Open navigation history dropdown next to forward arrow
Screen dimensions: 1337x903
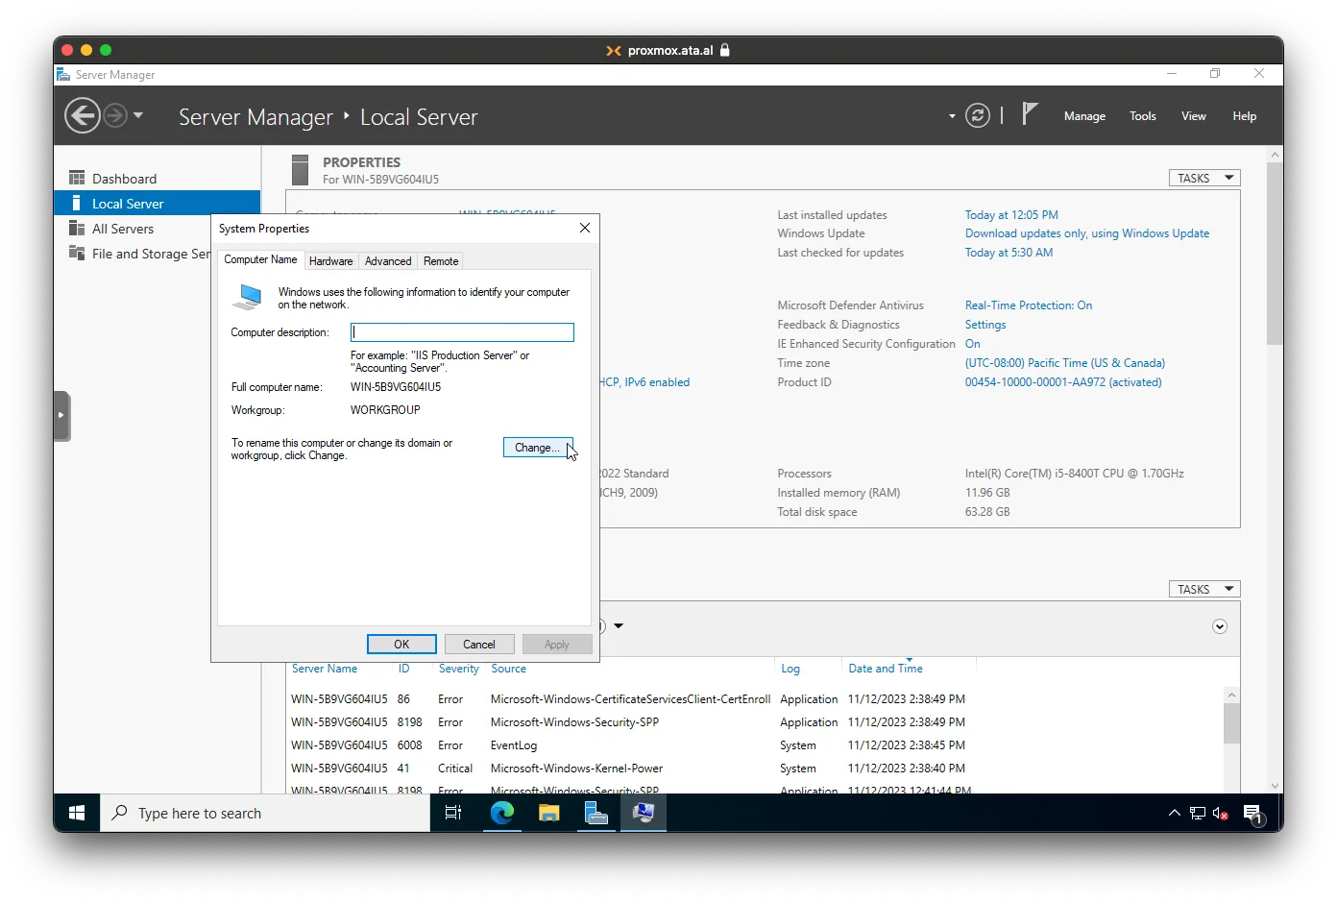click(x=138, y=115)
